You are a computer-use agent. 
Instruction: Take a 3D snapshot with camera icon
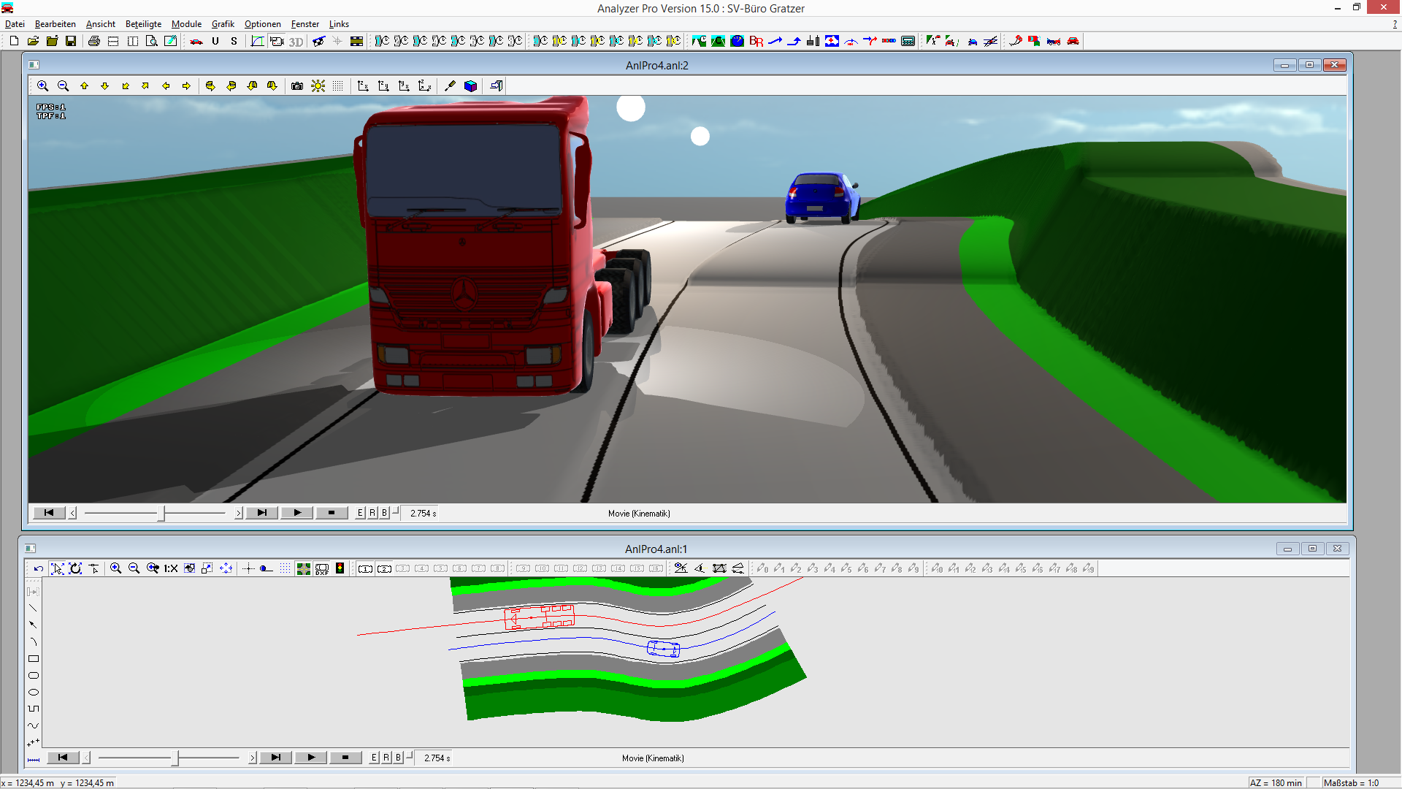tap(296, 85)
